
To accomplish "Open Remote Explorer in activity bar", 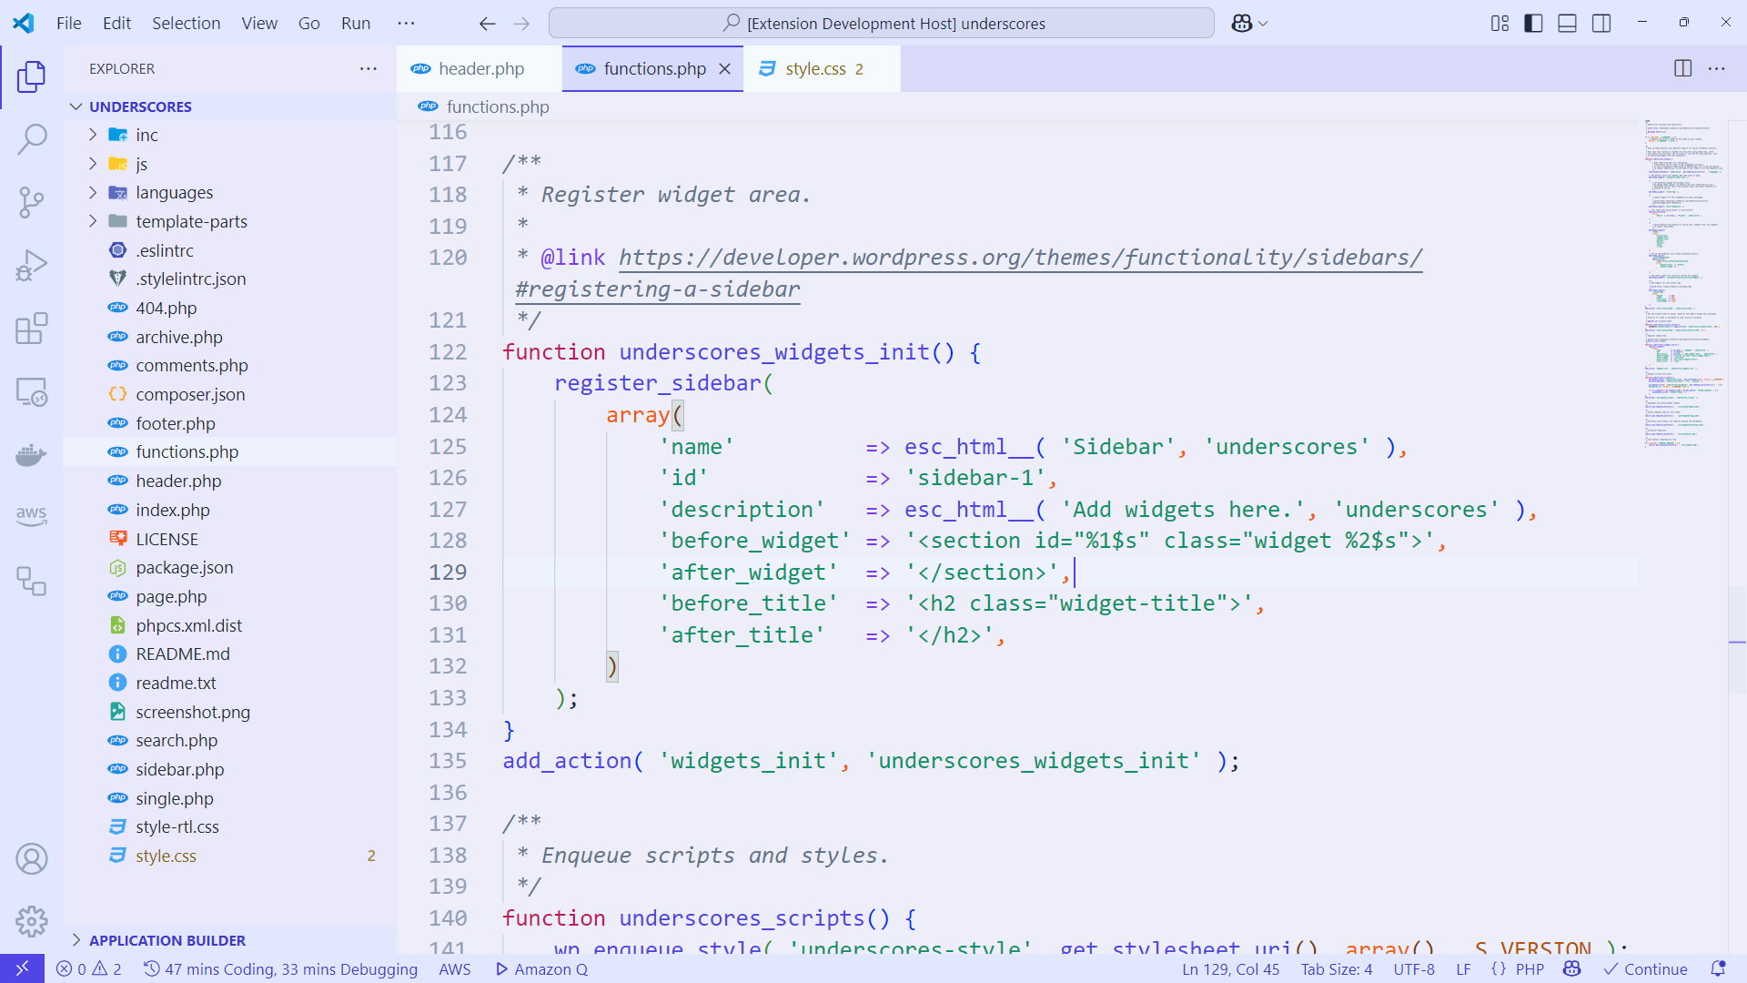I will coord(32,392).
